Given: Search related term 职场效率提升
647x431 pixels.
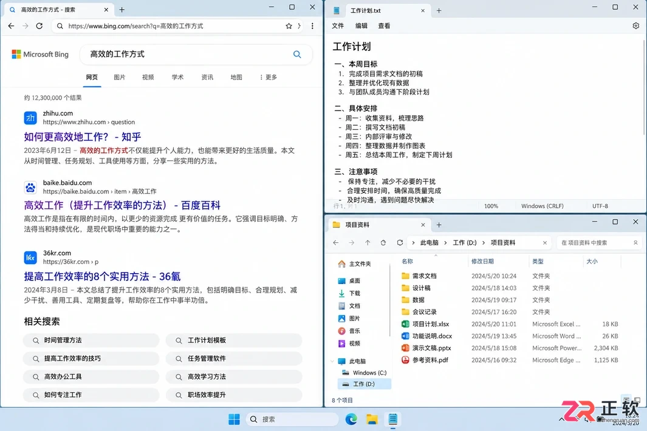Looking at the screenshot, I should pos(234,395).
